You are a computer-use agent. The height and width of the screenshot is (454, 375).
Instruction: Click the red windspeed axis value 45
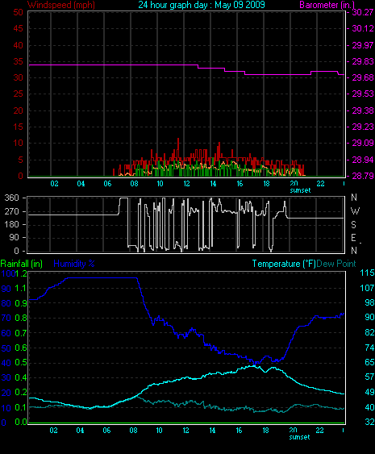19,28
